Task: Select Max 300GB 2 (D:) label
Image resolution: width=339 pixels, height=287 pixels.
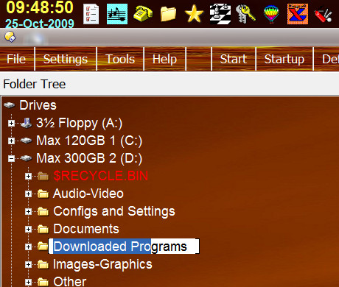Action: [89, 158]
